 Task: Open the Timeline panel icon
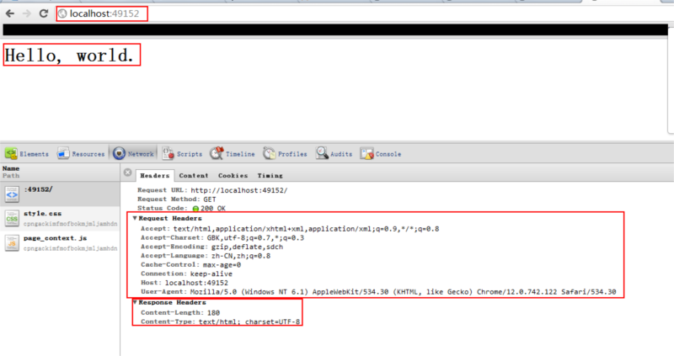coord(217,153)
